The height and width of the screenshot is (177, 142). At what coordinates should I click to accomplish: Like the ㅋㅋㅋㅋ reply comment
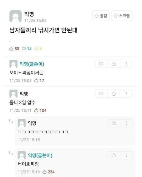pos(114,123)
